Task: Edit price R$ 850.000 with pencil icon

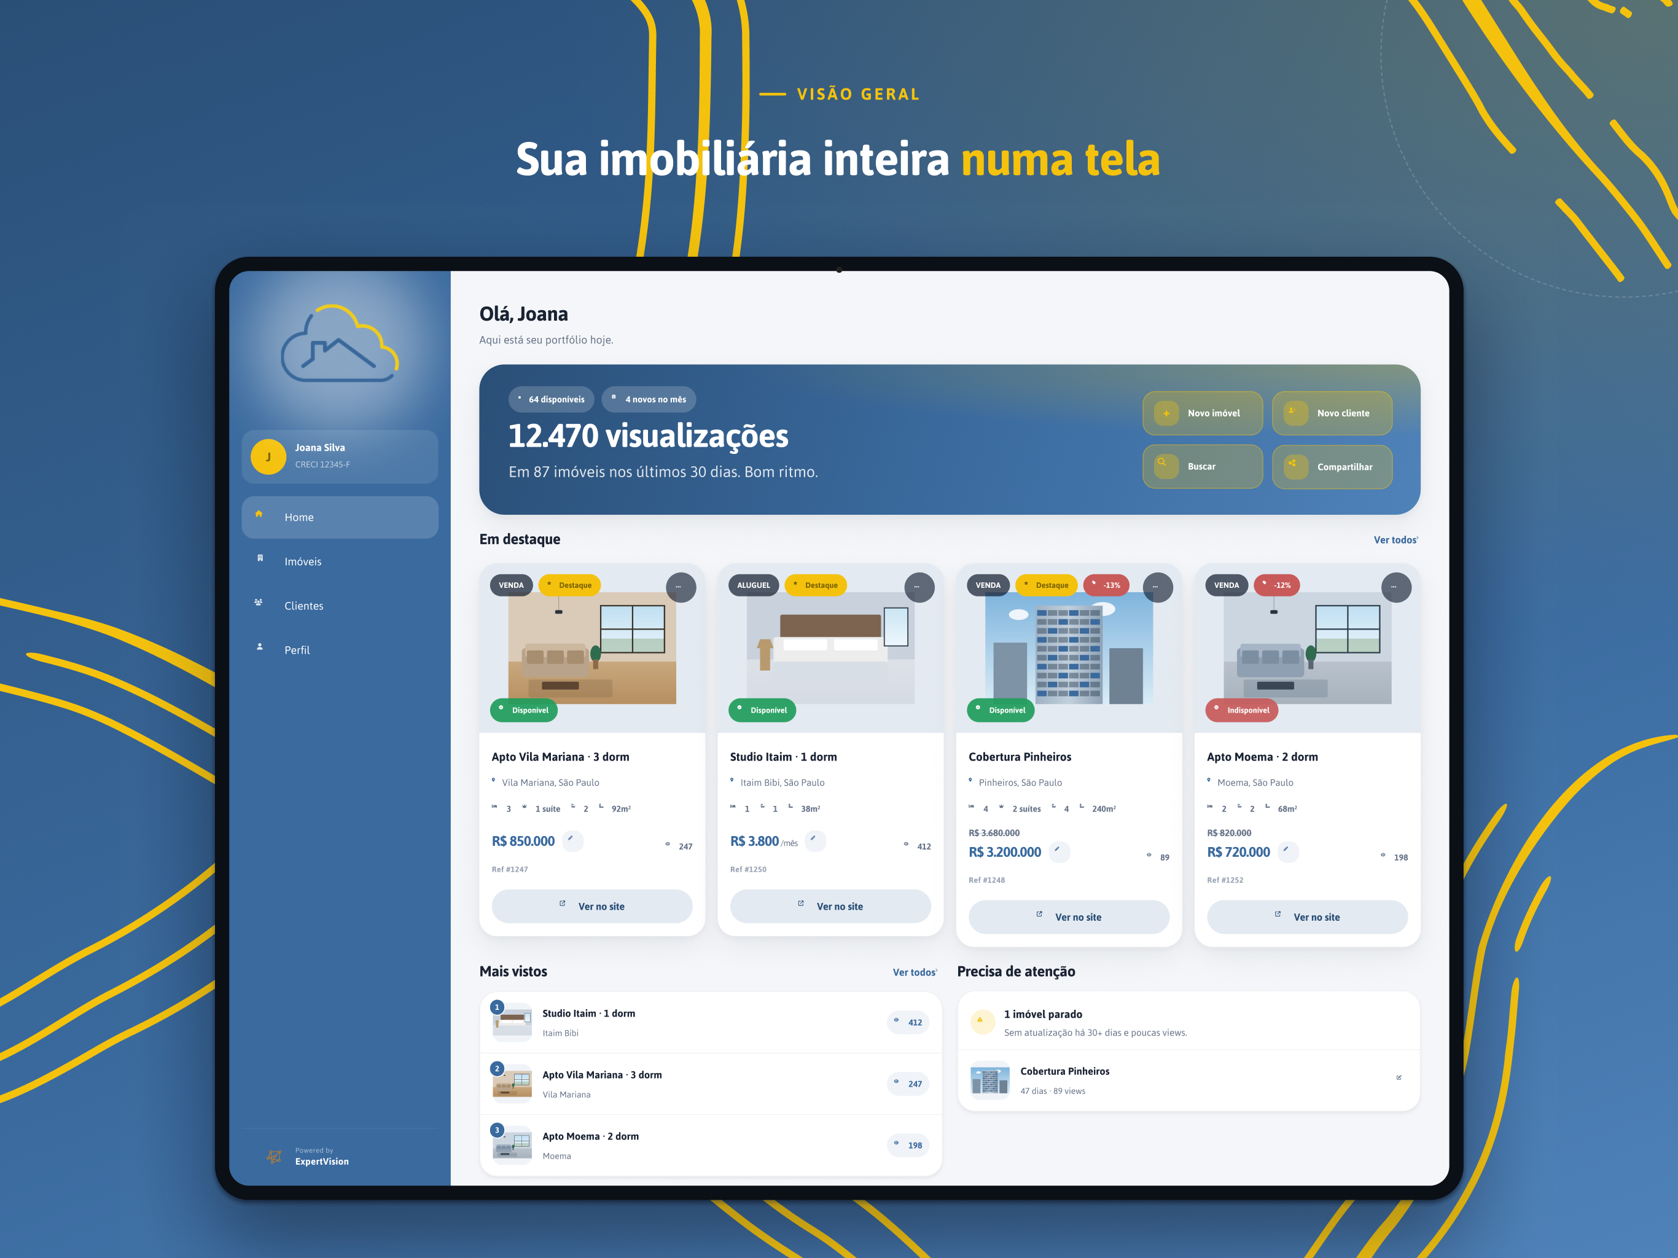Action: [x=572, y=841]
